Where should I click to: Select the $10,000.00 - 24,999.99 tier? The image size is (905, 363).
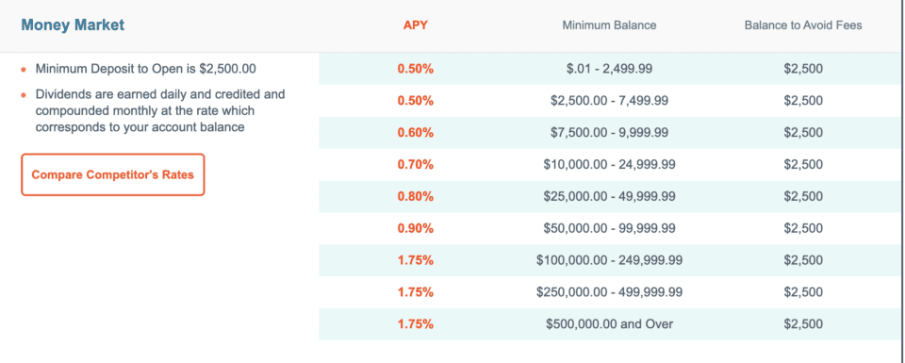pyautogui.click(x=610, y=164)
